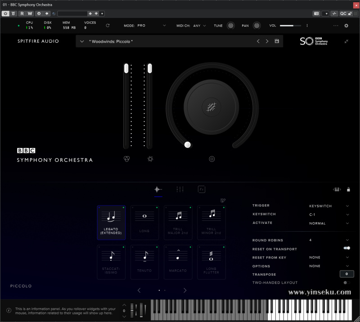
Task: Click the technique editor pencil icon
Action: [223, 201]
